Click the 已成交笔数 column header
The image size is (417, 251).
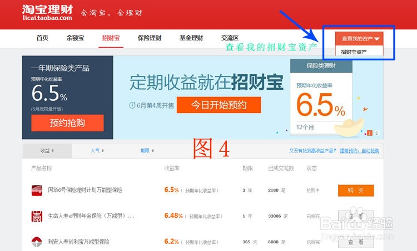point(281,168)
